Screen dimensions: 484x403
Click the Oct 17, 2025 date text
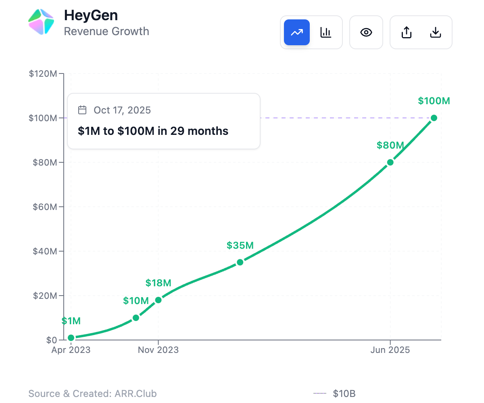122,110
